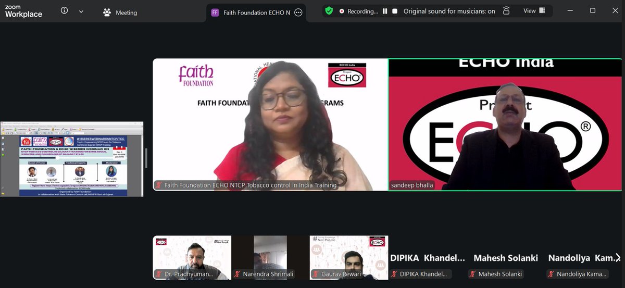Select Mahesh Solanki participant tile
625x288 pixels.
[x=505, y=258]
